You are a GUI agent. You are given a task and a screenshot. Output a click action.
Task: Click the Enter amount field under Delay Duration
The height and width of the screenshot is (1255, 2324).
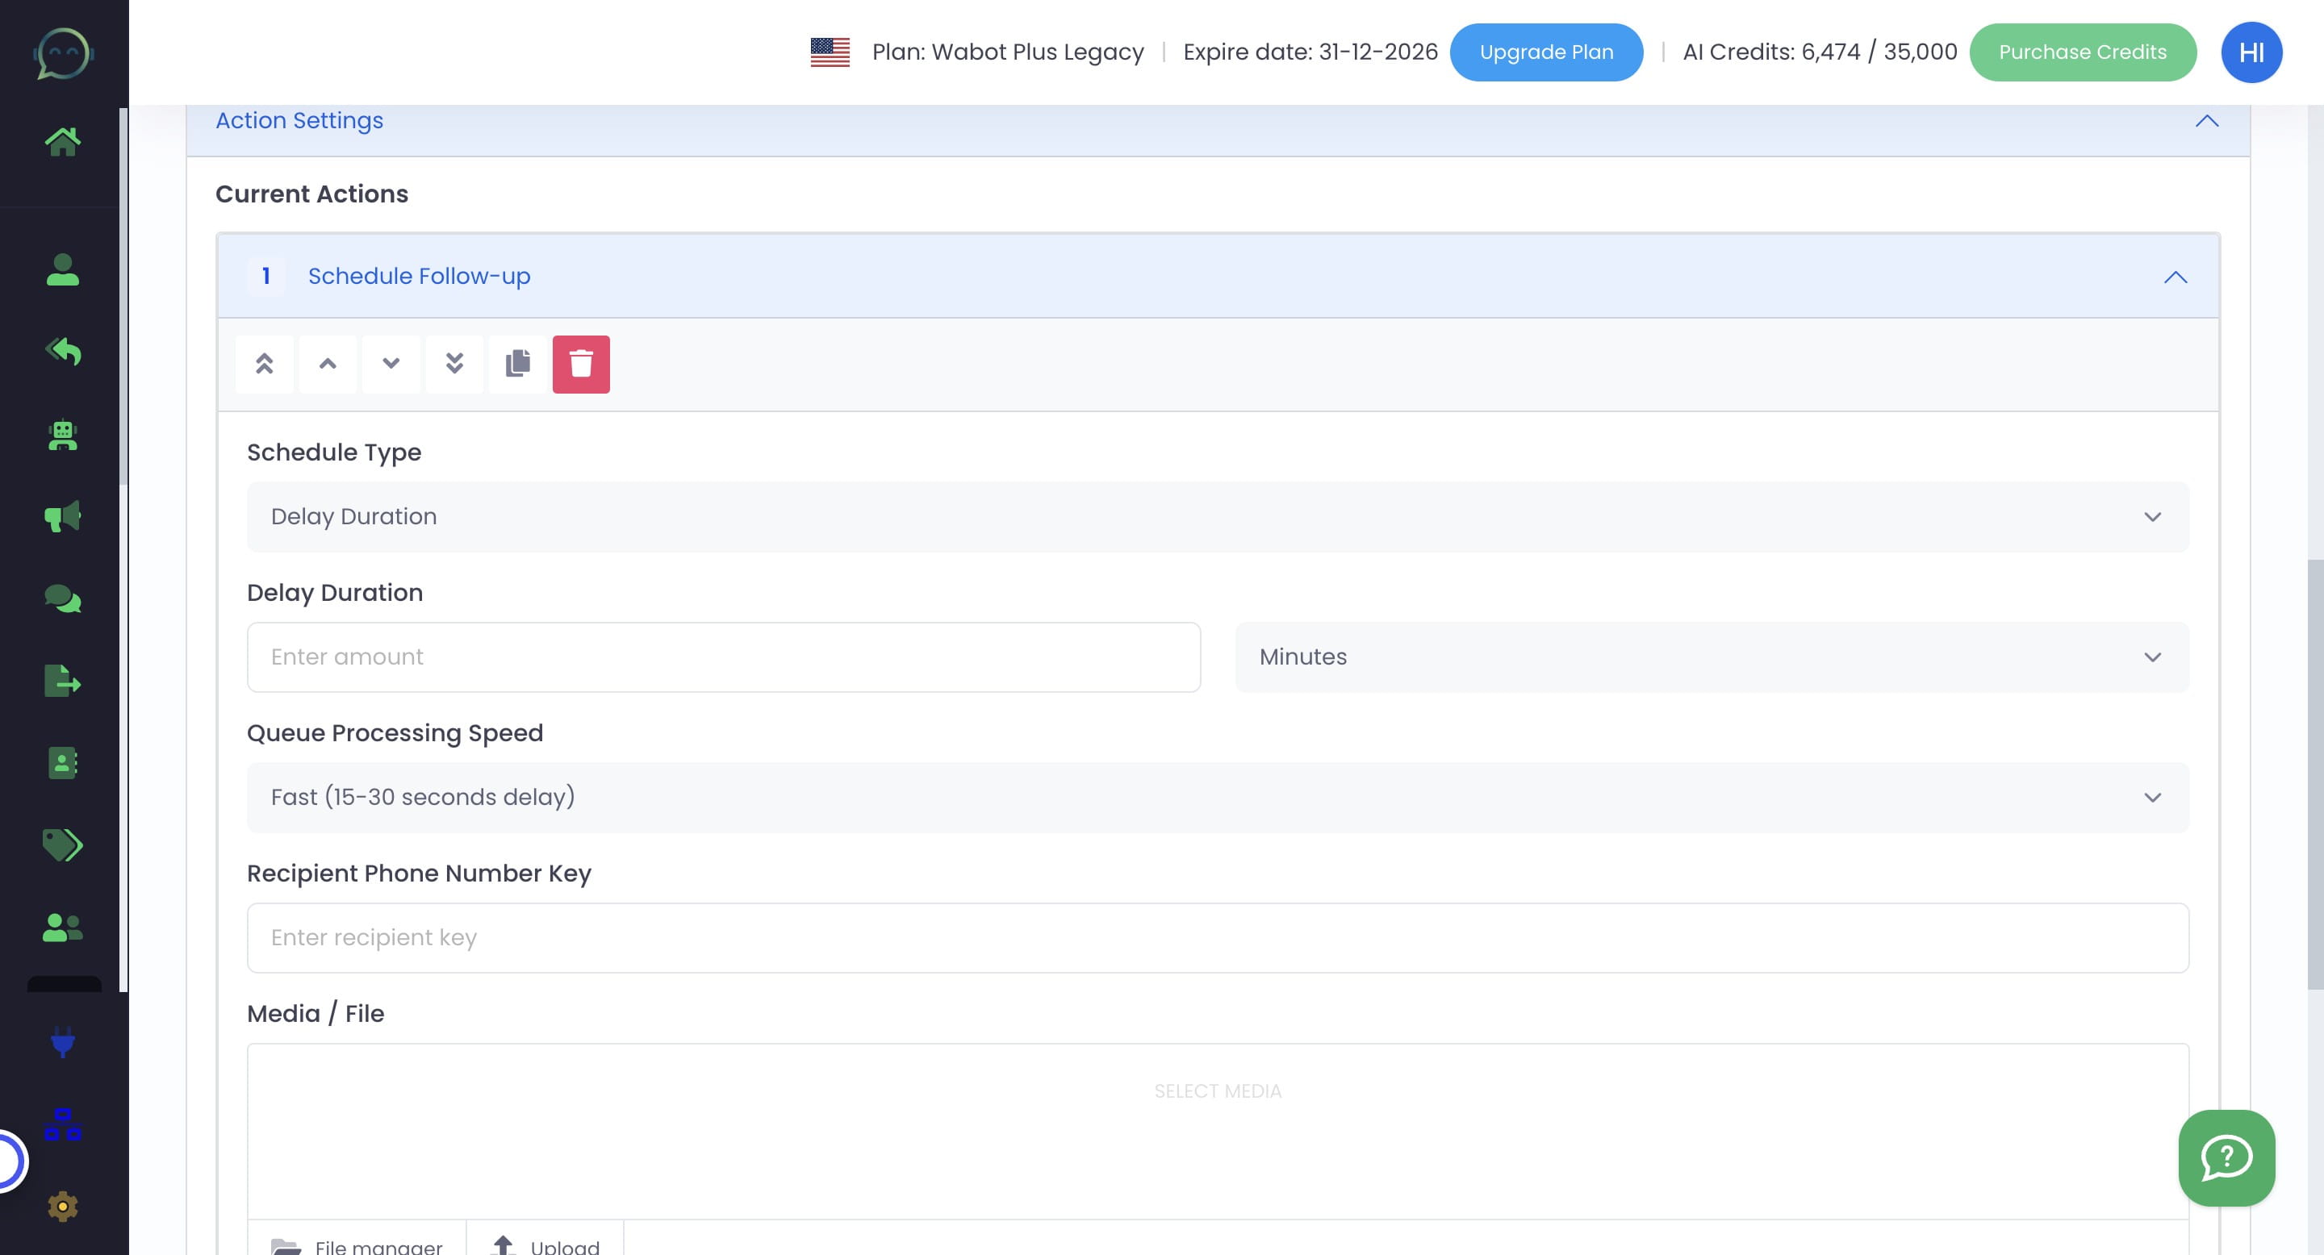click(x=721, y=657)
